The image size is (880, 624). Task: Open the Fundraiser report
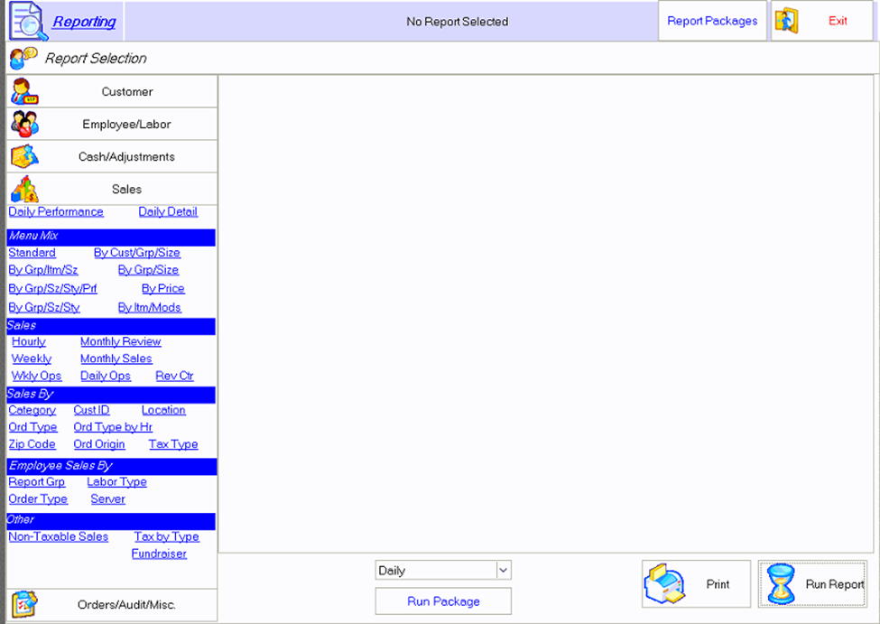tap(159, 554)
